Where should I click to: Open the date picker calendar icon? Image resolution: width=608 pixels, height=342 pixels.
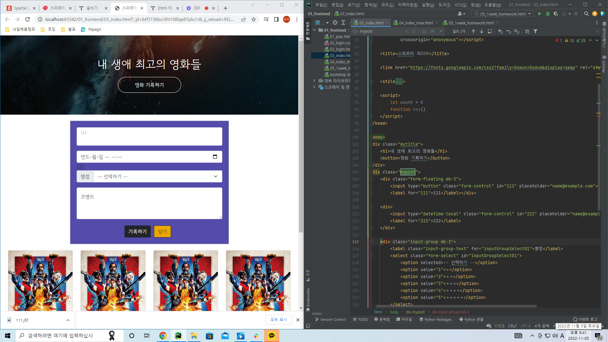pyautogui.click(x=215, y=157)
